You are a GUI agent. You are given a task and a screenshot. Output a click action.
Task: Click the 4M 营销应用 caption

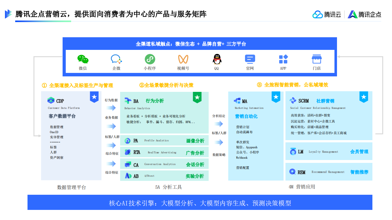pos(302,187)
